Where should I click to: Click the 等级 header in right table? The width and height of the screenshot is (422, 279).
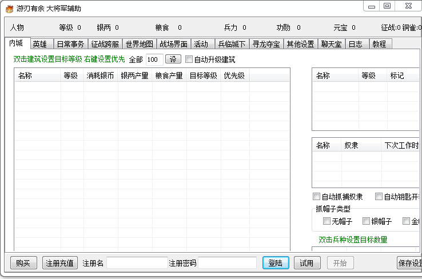[372, 75]
